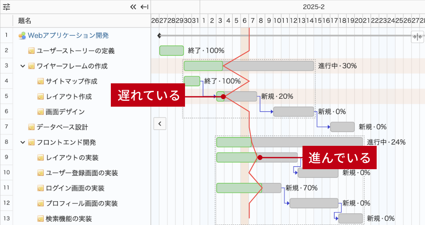The image size is (425, 225).
Task: Click ticket icon of 検索機能の実装
Action: (x=40, y=218)
